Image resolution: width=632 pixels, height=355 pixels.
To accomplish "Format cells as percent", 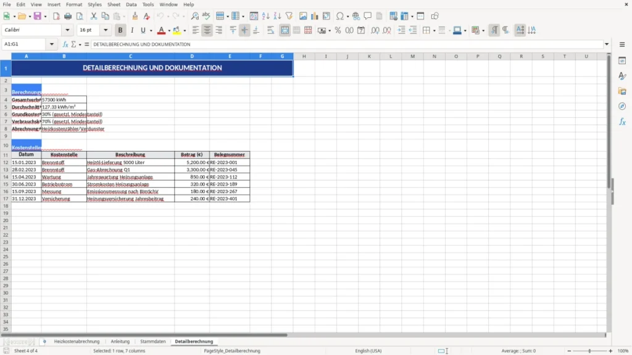I will pos(338,30).
